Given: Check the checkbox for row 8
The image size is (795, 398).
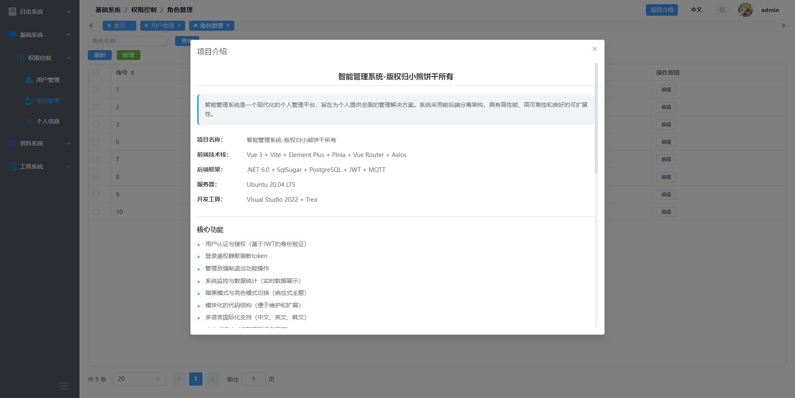Looking at the screenshot, I should [x=96, y=177].
